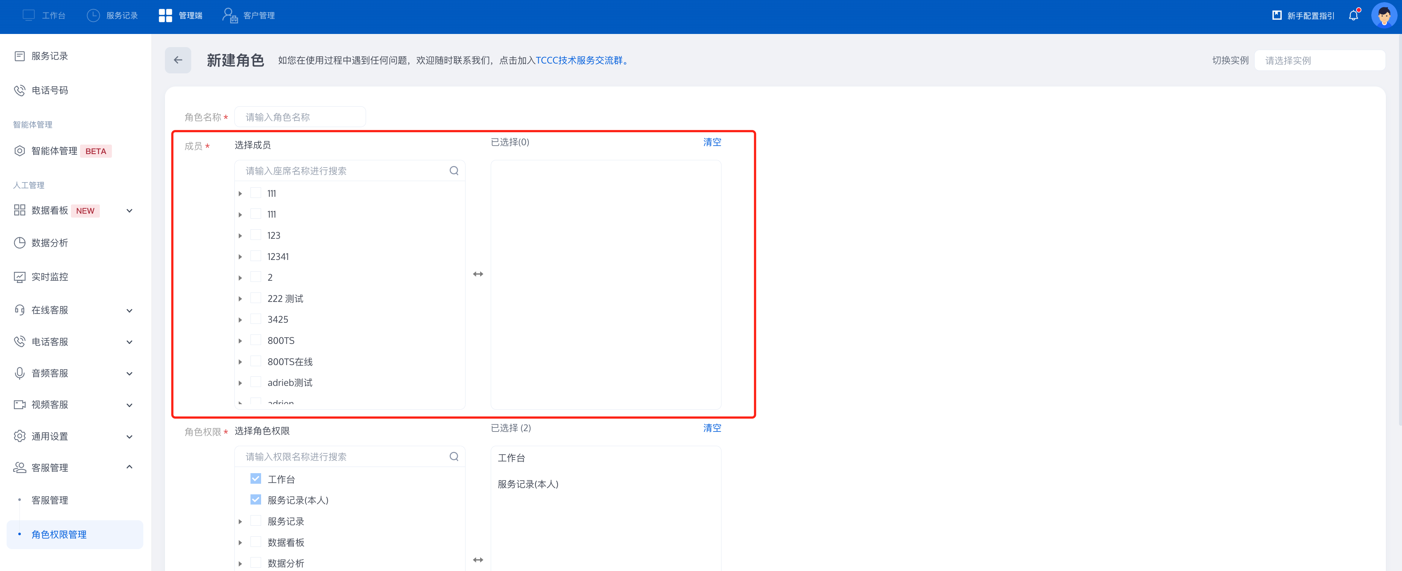Check the 222 测试 member checkbox
This screenshot has width=1402, height=571.
[256, 298]
